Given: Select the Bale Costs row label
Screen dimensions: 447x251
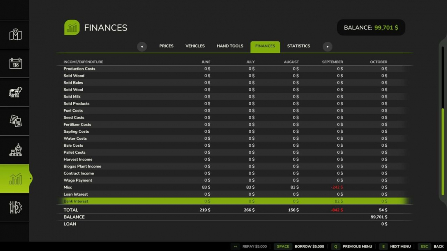Looking at the screenshot, I should (73, 145).
